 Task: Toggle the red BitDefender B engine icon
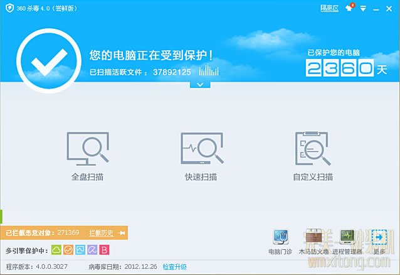tap(104, 250)
